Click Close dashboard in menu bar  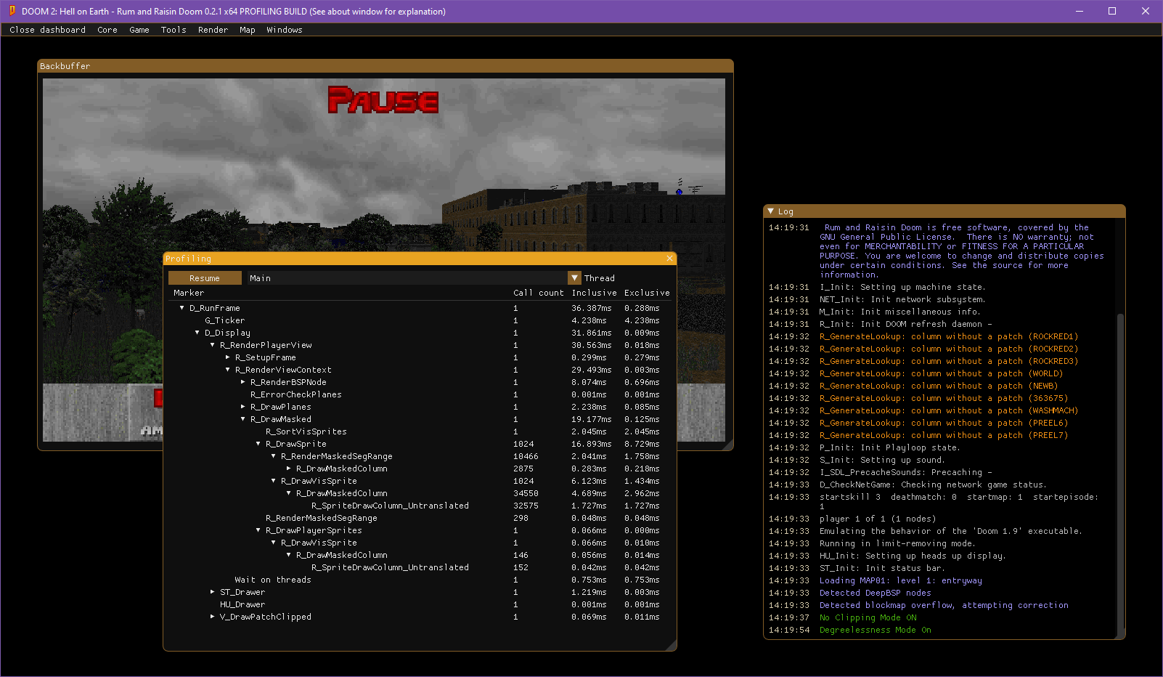47,30
